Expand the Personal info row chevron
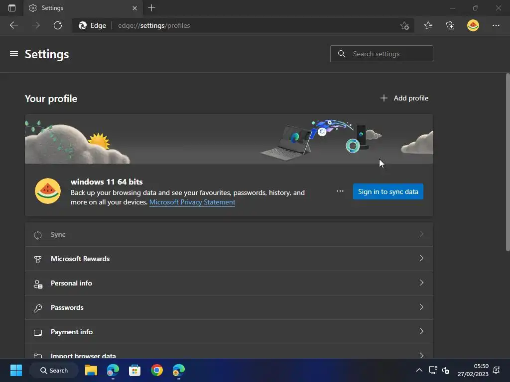 tap(421, 283)
